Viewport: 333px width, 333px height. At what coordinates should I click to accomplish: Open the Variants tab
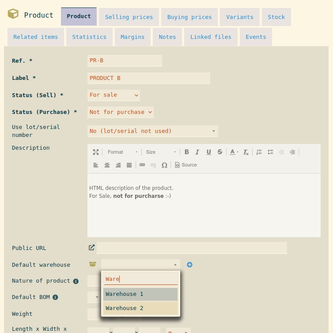[x=240, y=17]
